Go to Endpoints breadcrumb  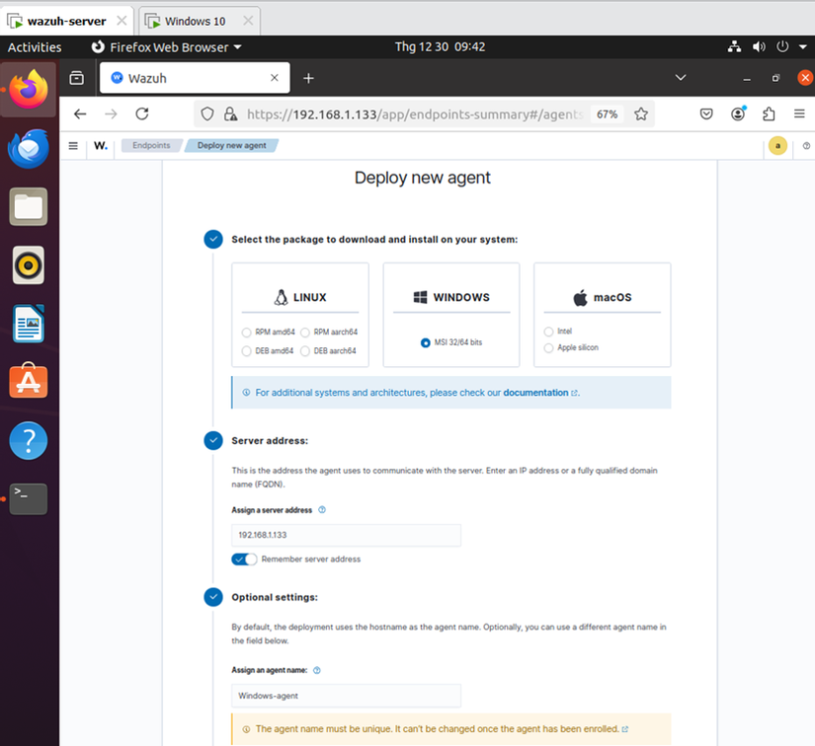[x=151, y=145]
